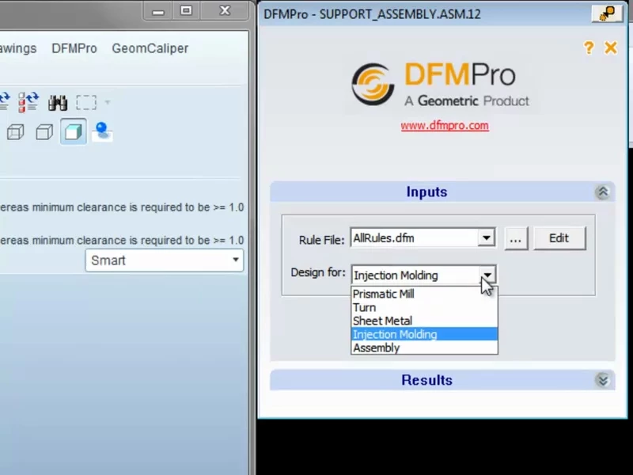The height and width of the screenshot is (475, 633).
Task: Open the DFMPro menu
Action: pos(74,48)
